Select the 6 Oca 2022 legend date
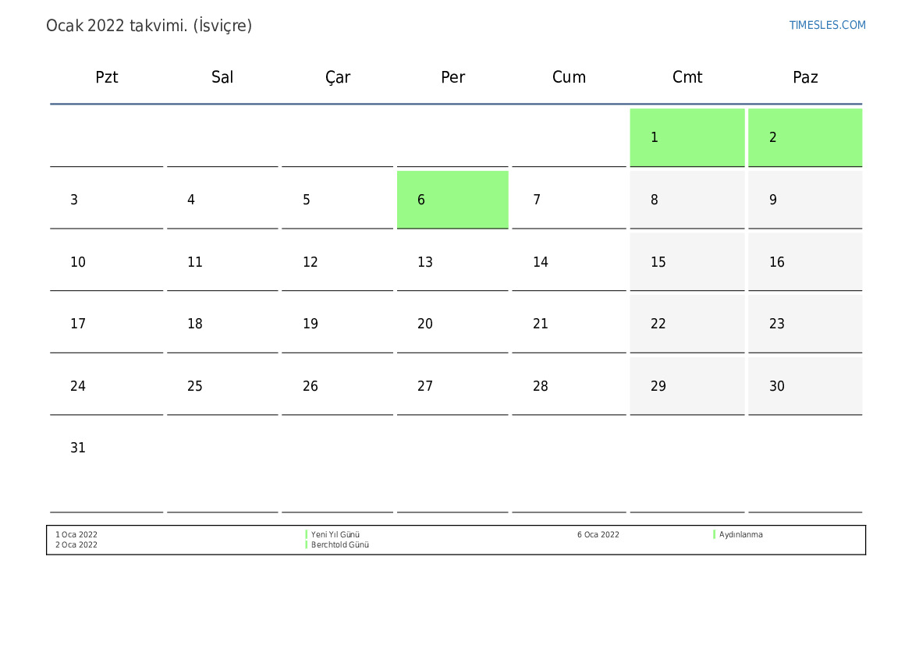The image size is (912, 645). pos(598,535)
